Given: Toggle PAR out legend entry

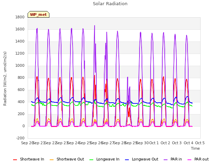Looking at the screenshot, I should pyautogui.click(x=198, y=159).
